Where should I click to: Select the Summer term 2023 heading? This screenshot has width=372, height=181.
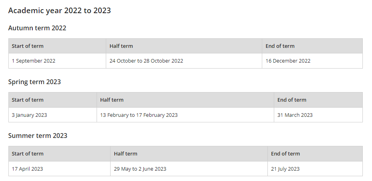coord(38,136)
